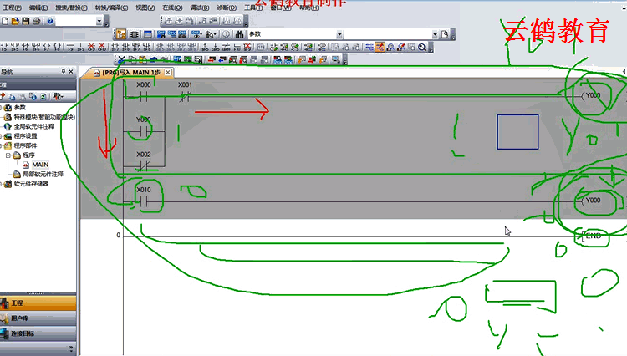Click the Save project disk icon
The image size is (627, 356).
26,21
